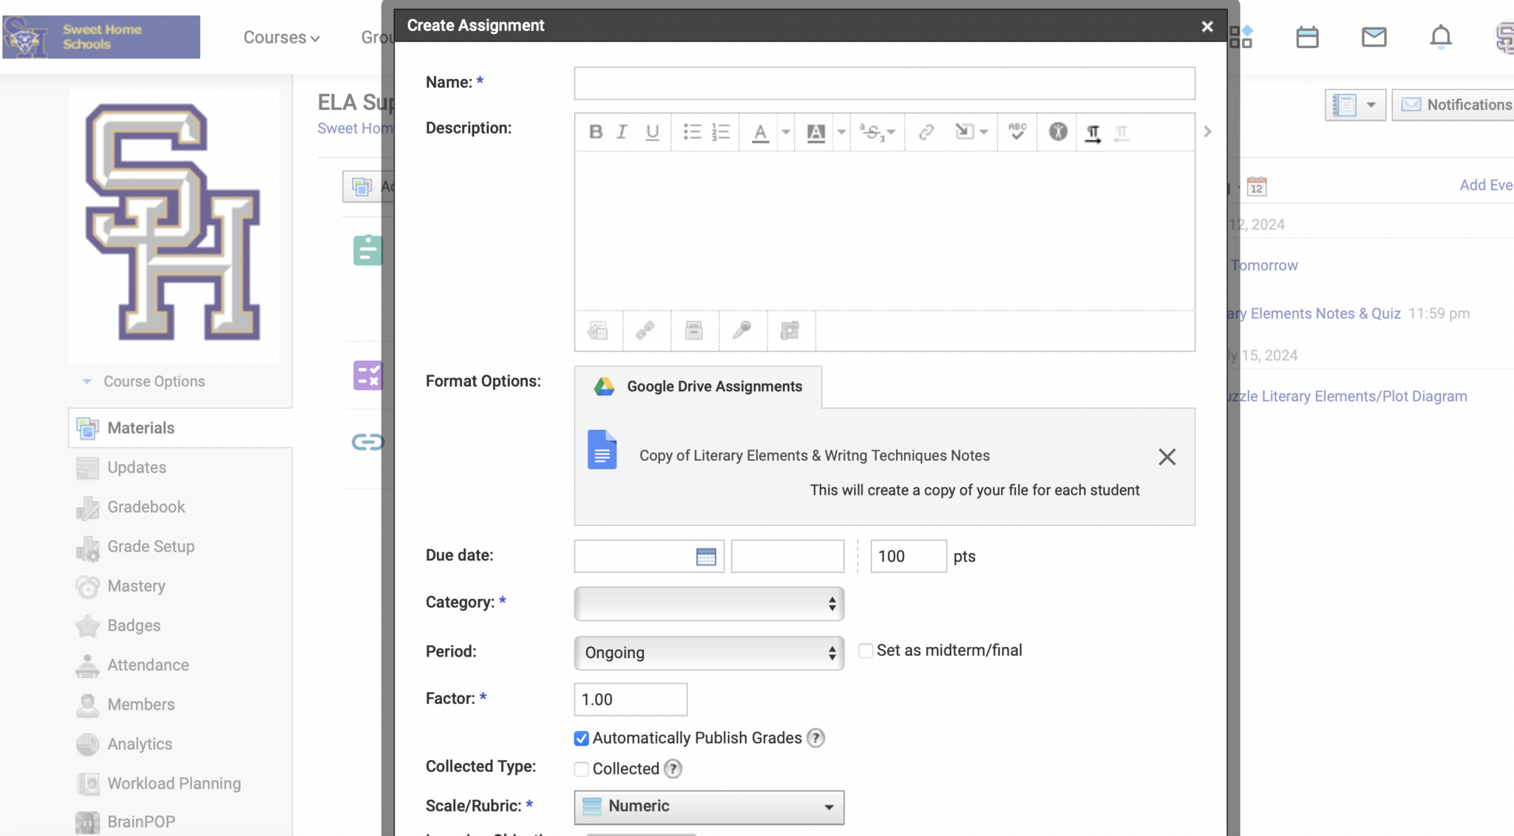Enable the Collected checkbox

point(582,770)
